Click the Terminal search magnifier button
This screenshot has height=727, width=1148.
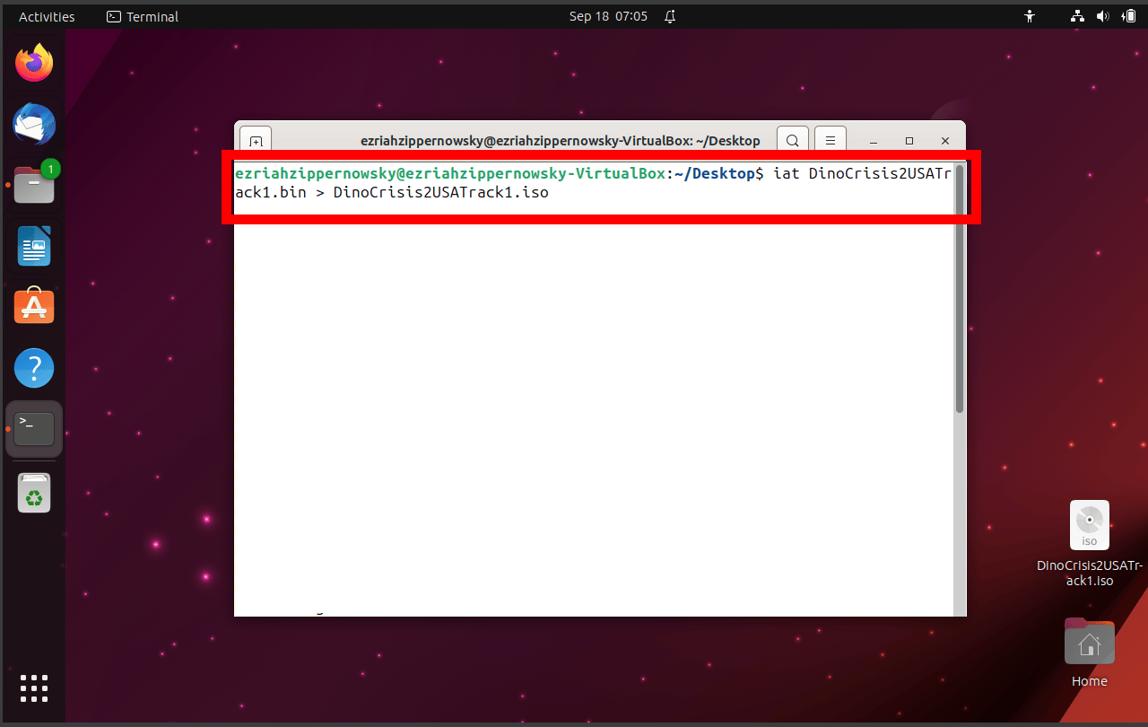pos(792,140)
